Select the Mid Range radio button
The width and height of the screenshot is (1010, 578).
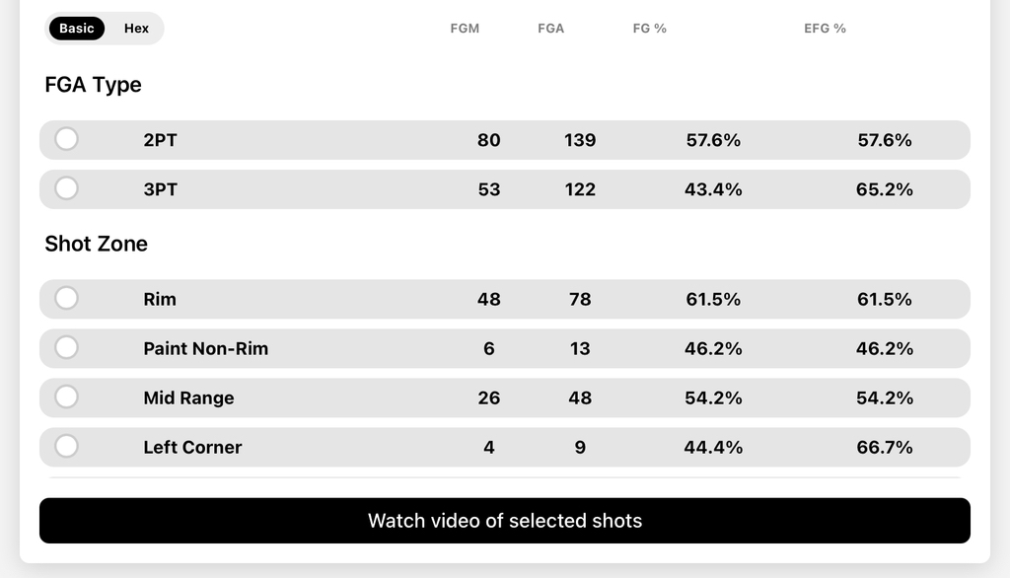(66, 397)
